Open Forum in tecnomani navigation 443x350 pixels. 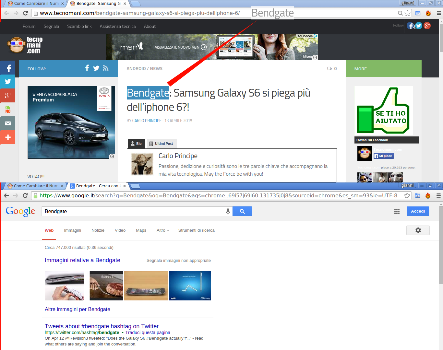(x=29, y=27)
